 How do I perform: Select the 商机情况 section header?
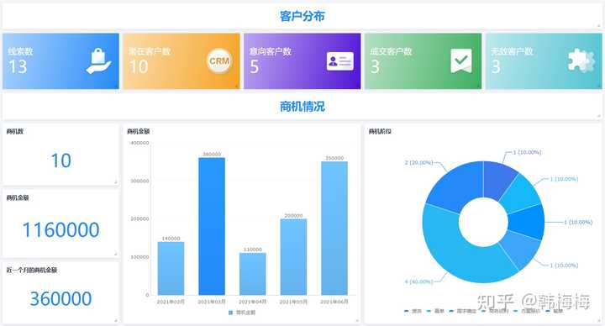coord(302,107)
